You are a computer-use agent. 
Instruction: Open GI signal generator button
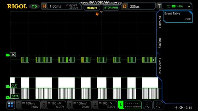click(x=148, y=105)
